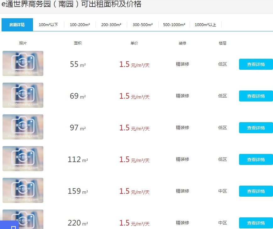The width and height of the screenshot is (273, 229).
Task: Click 查看详情 for the 55 m² listing
Action: 256,64
